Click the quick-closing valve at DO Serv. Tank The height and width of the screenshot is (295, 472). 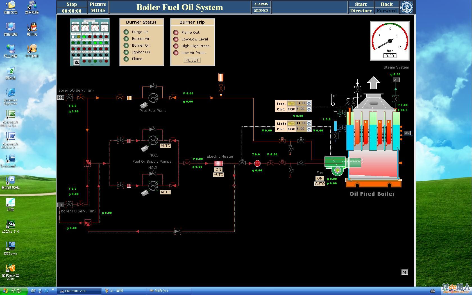click(69, 97)
